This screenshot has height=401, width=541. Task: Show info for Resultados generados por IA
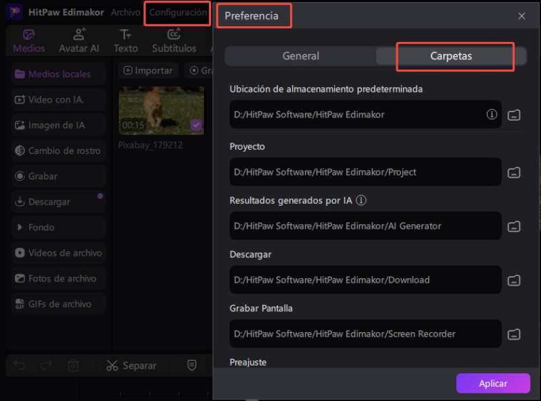tap(361, 200)
